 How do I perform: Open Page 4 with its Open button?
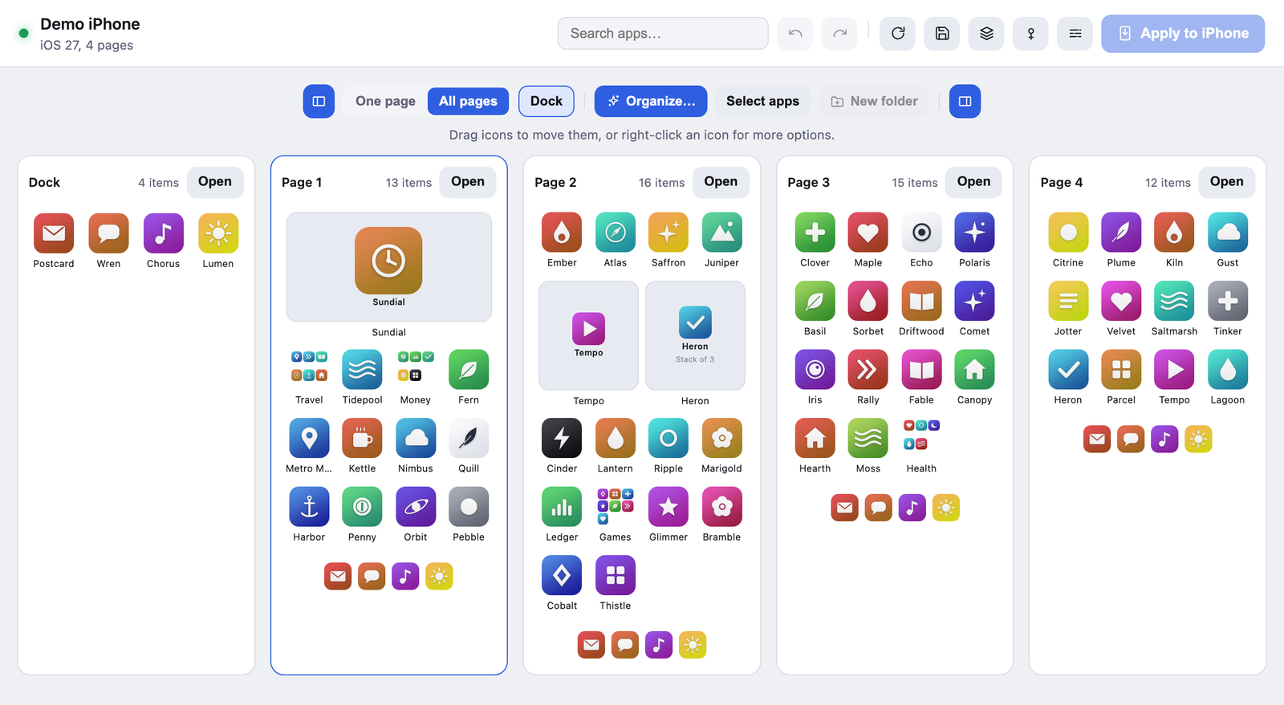coord(1227,182)
